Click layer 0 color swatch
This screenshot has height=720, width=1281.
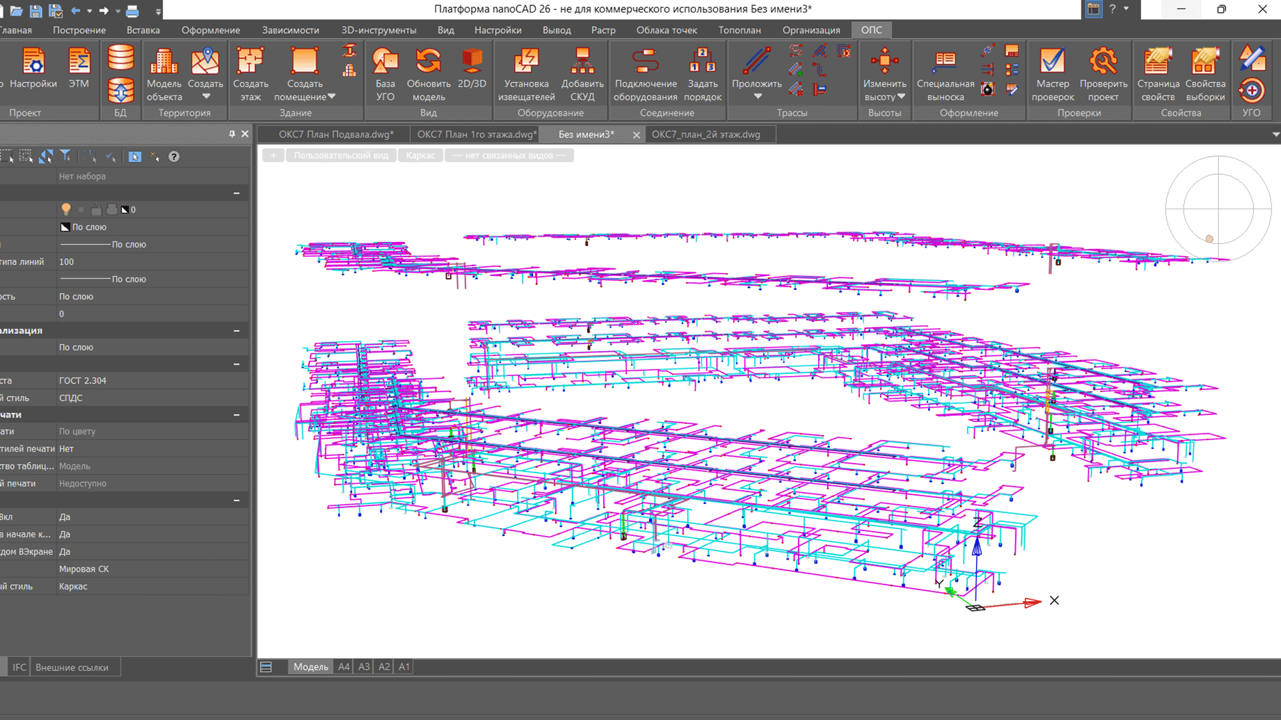coord(125,209)
